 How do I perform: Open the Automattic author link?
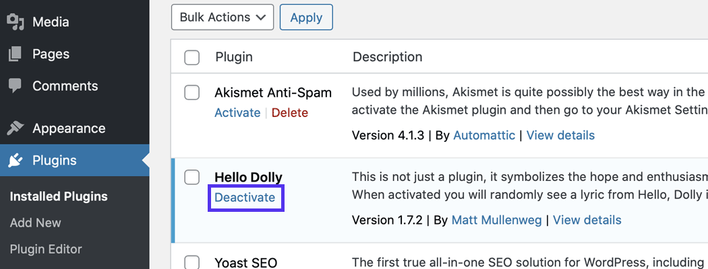pos(484,135)
